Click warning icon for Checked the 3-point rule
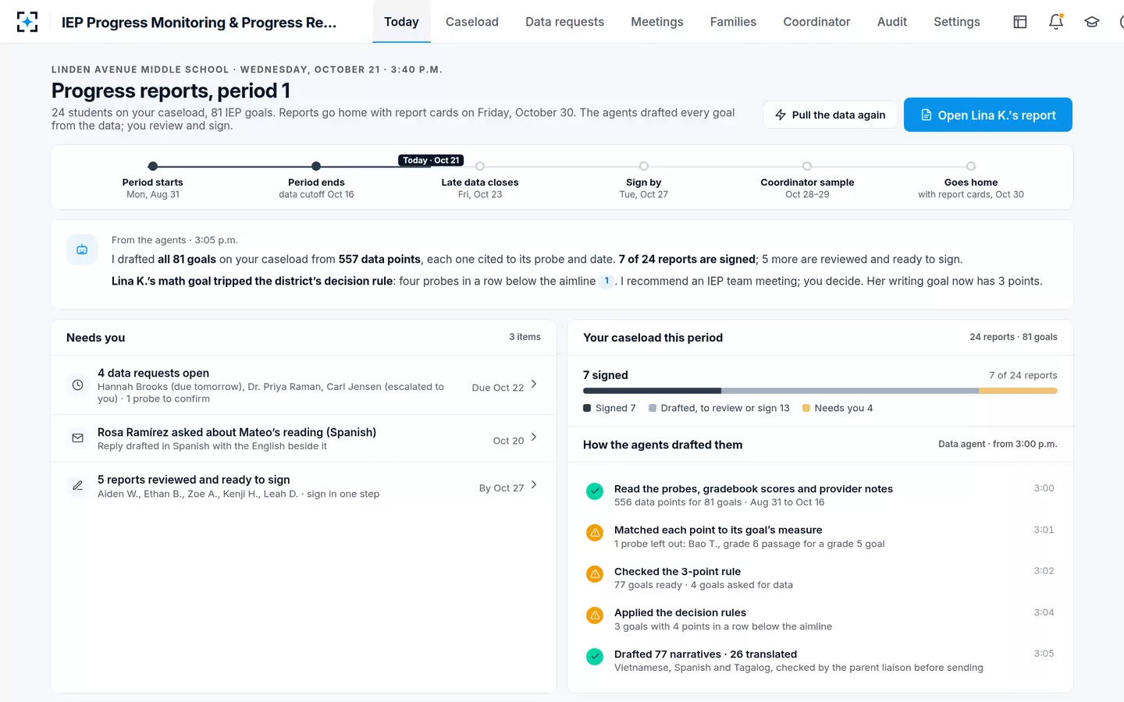The height and width of the screenshot is (702, 1124). click(595, 574)
